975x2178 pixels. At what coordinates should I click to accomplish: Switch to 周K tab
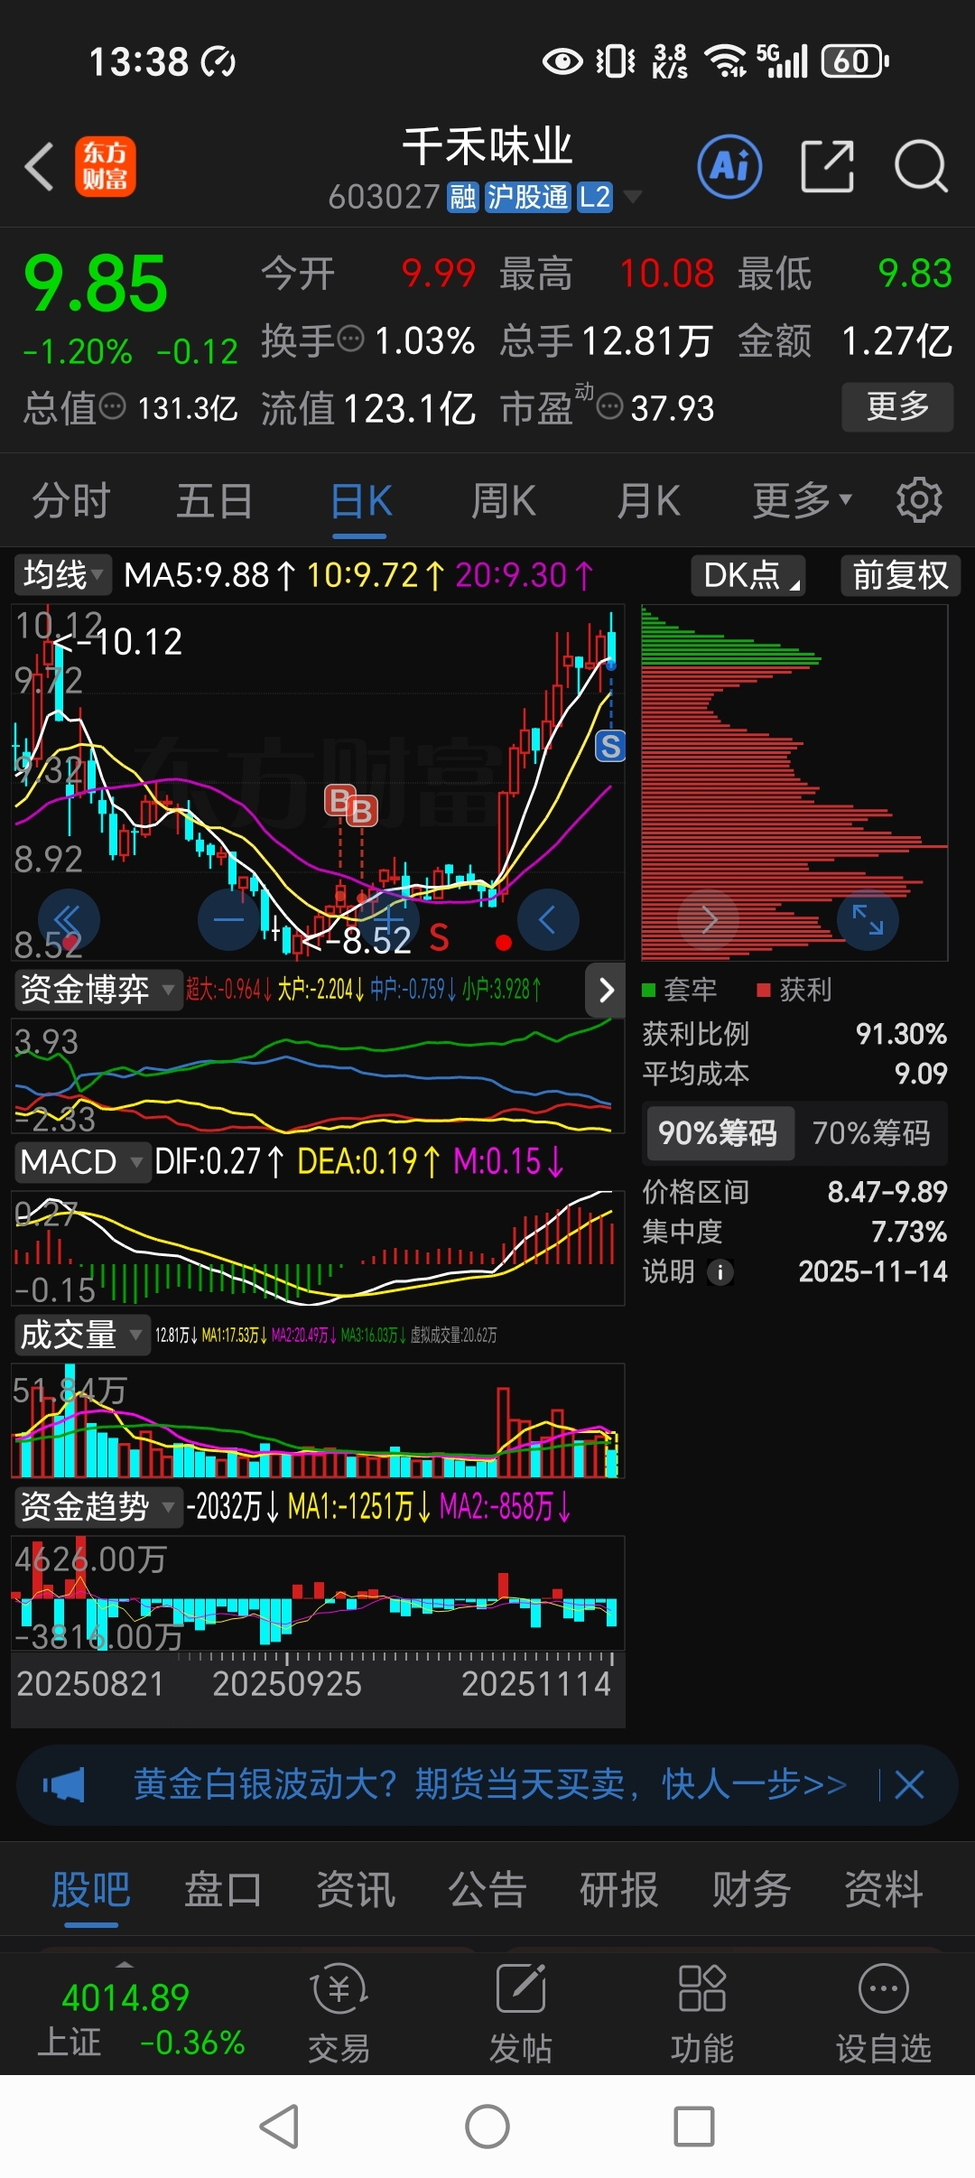point(503,499)
